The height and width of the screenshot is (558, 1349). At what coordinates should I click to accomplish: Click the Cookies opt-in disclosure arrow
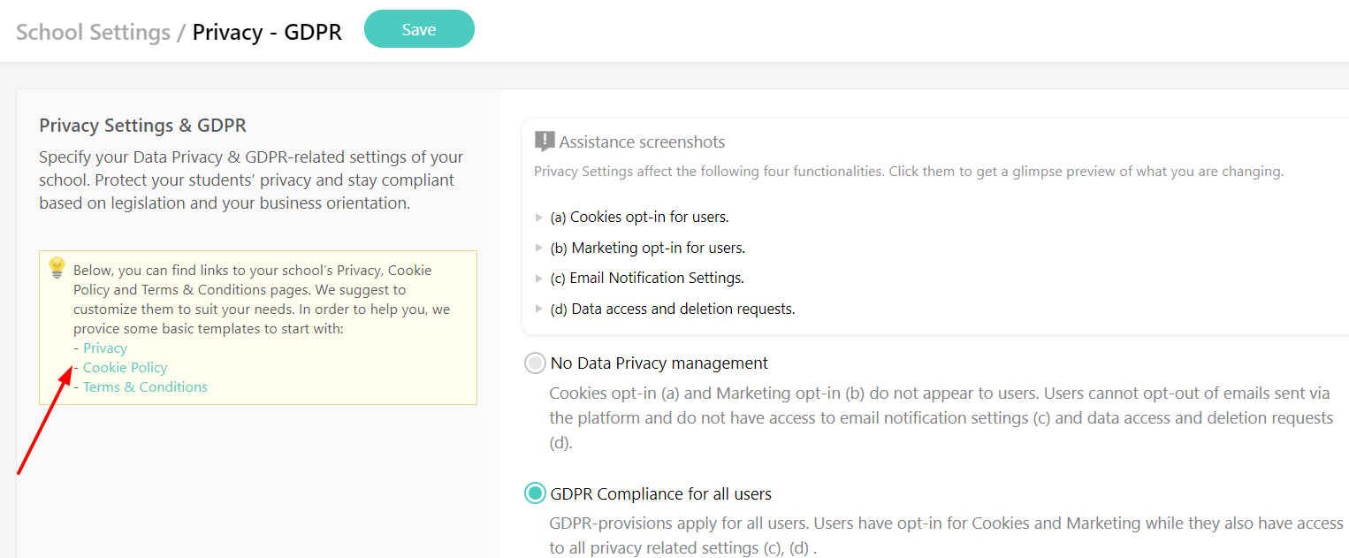pos(540,216)
